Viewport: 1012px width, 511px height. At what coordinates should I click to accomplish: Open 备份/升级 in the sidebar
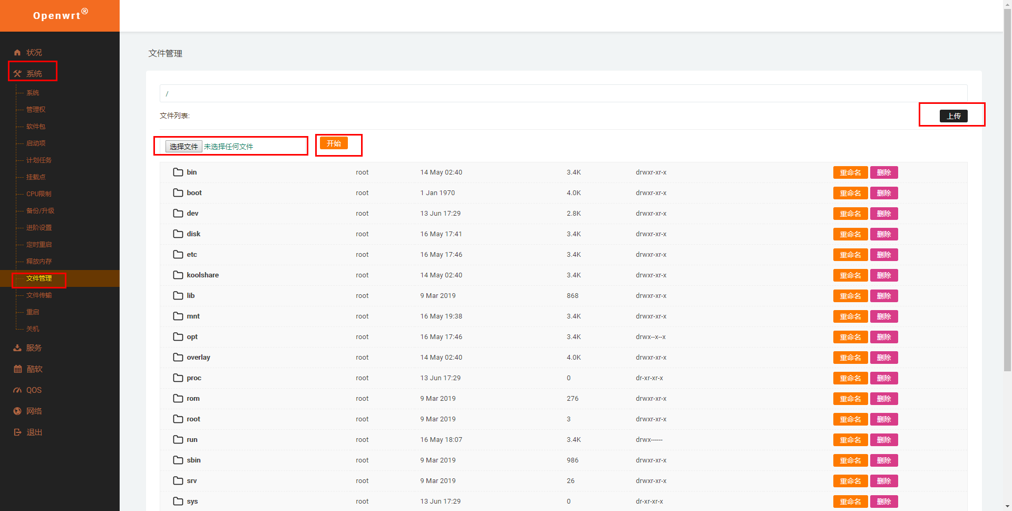40,211
